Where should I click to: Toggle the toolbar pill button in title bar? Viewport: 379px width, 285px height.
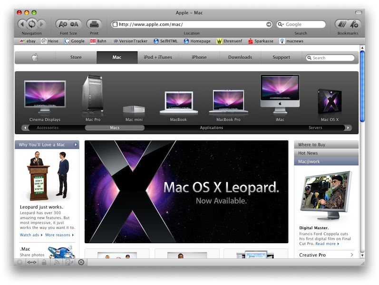[359, 12]
